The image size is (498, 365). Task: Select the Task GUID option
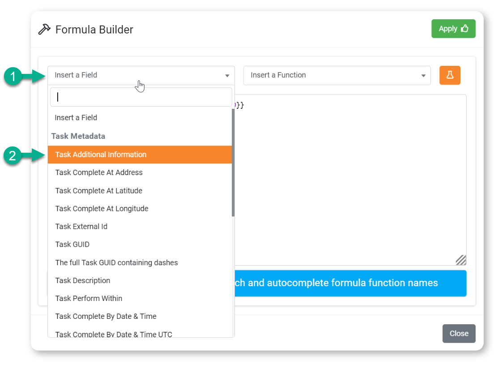coord(72,245)
